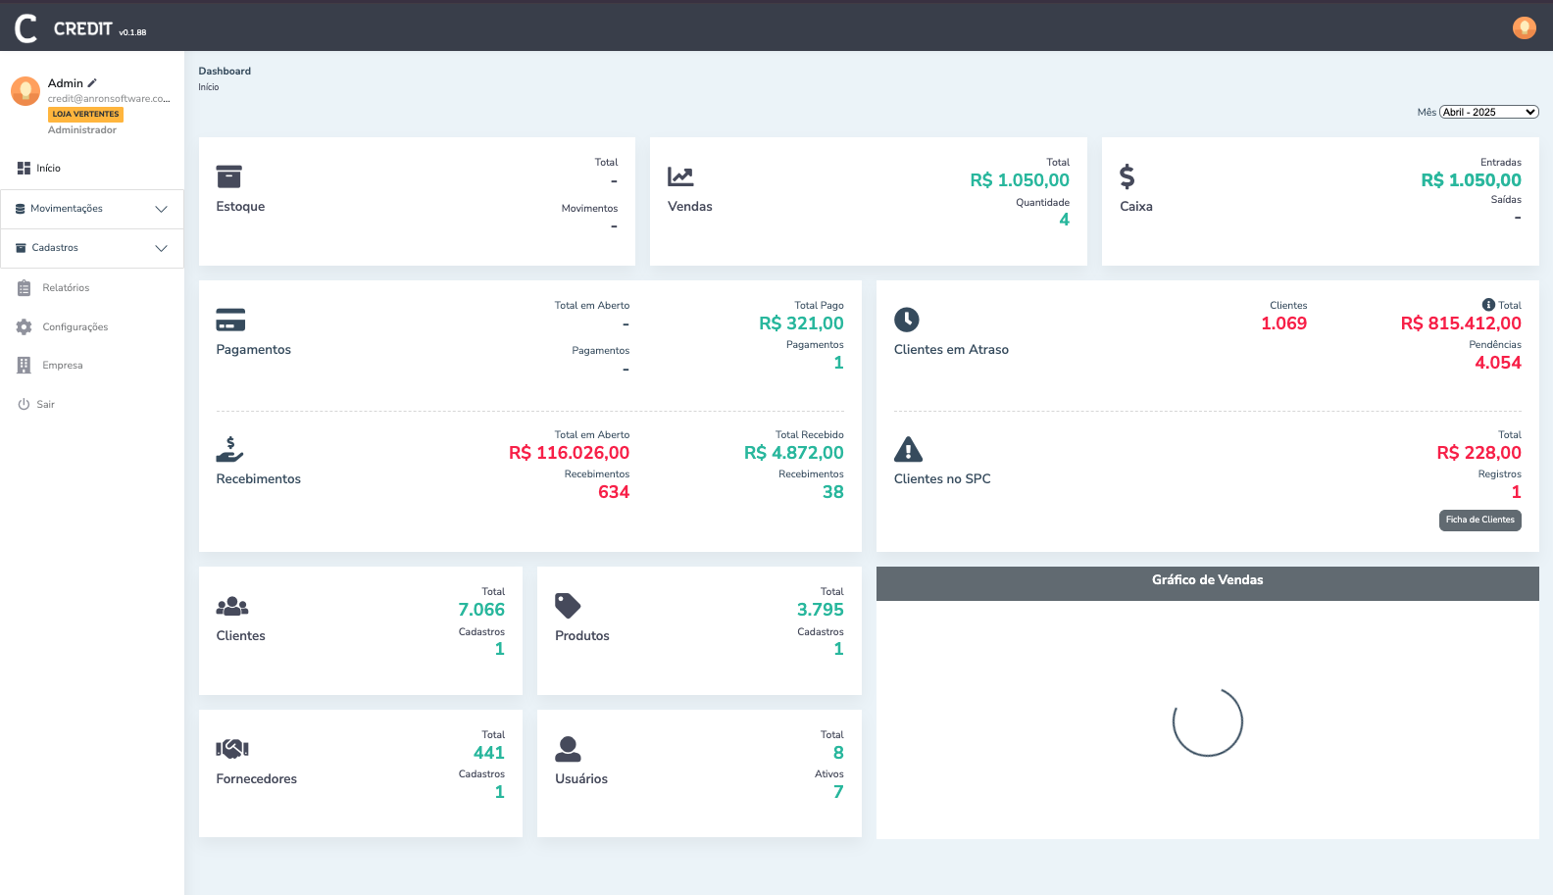Open Relatórios in the sidebar
Viewport: 1553px width, 895px height.
(66, 288)
